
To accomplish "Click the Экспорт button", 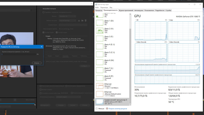I will (73, 105).
